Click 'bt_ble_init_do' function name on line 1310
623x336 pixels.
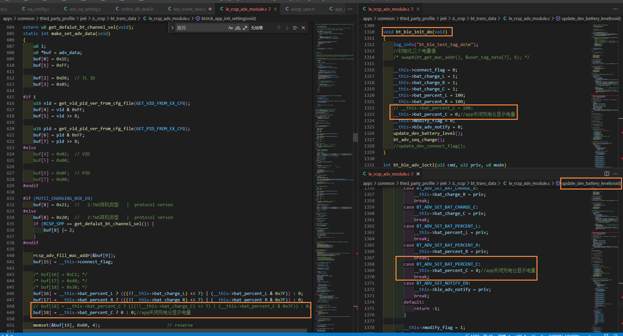[414, 32]
